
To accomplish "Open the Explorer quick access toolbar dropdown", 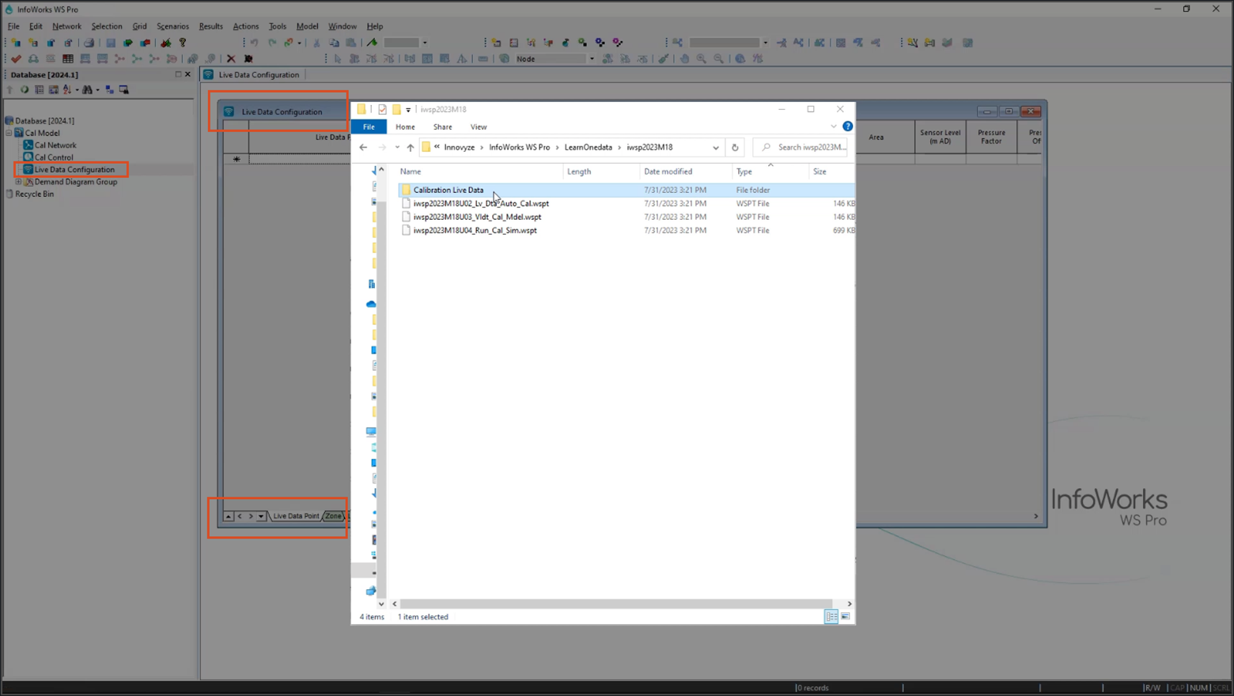I will pos(408,110).
